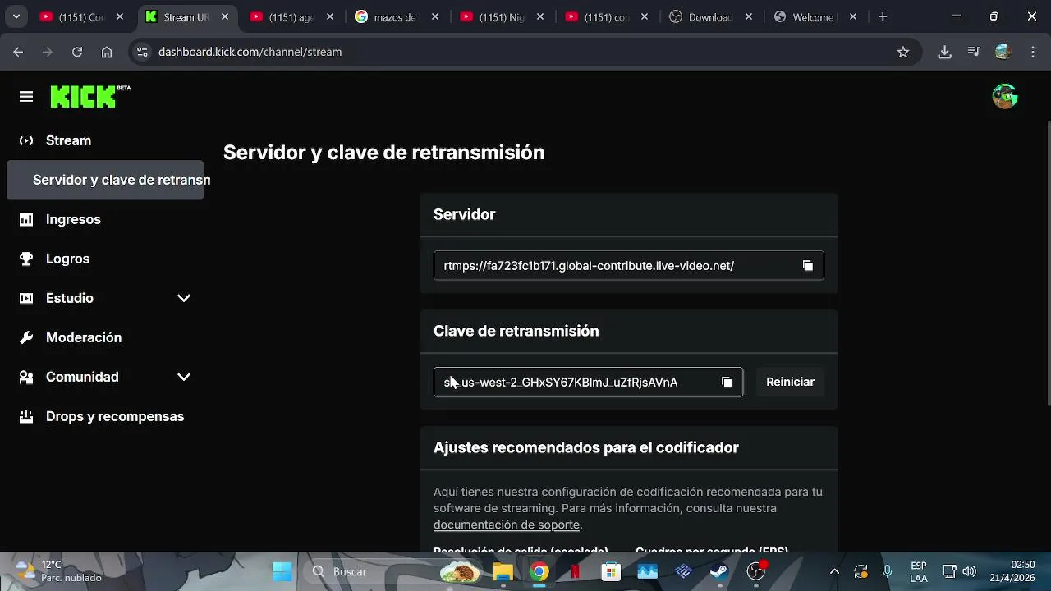Click the Moderación wrench icon in the sidebar
The height and width of the screenshot is (591, 1051).
coord(26,337)
